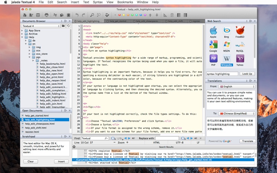Click the spell check checkmark icon
The height and width of the screenshot is (173, 277).
(107, 15)
